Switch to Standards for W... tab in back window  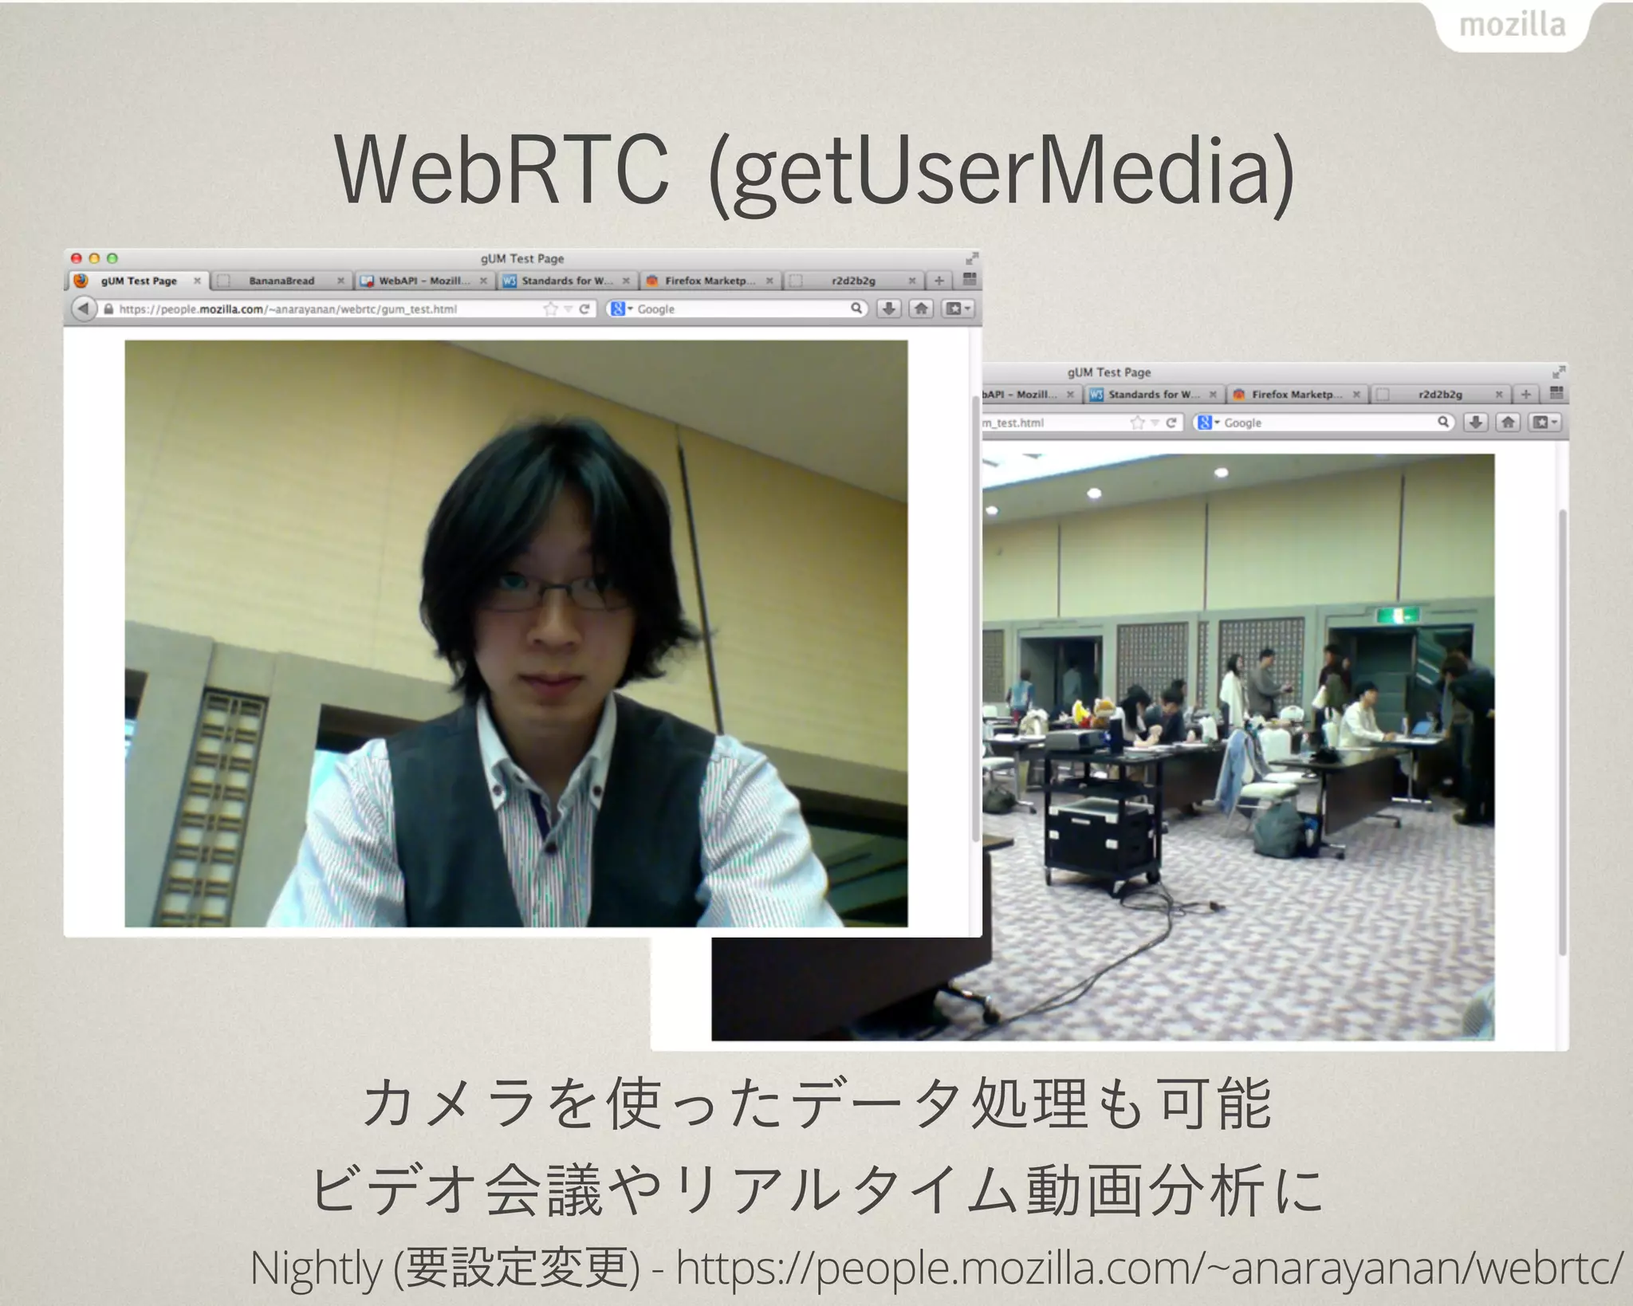tap(1154, 395)
